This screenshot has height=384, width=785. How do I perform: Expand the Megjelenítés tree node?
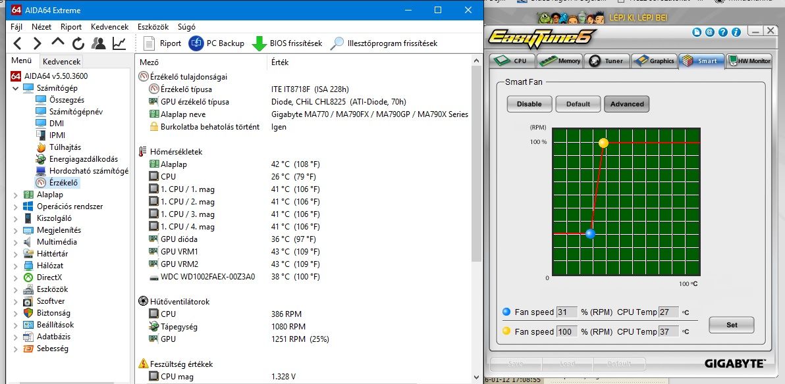coord(16,230)
